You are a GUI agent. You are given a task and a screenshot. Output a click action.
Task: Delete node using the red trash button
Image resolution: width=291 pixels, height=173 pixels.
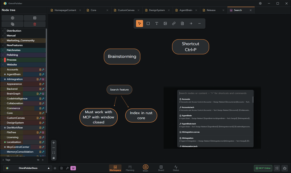[35, 24]
